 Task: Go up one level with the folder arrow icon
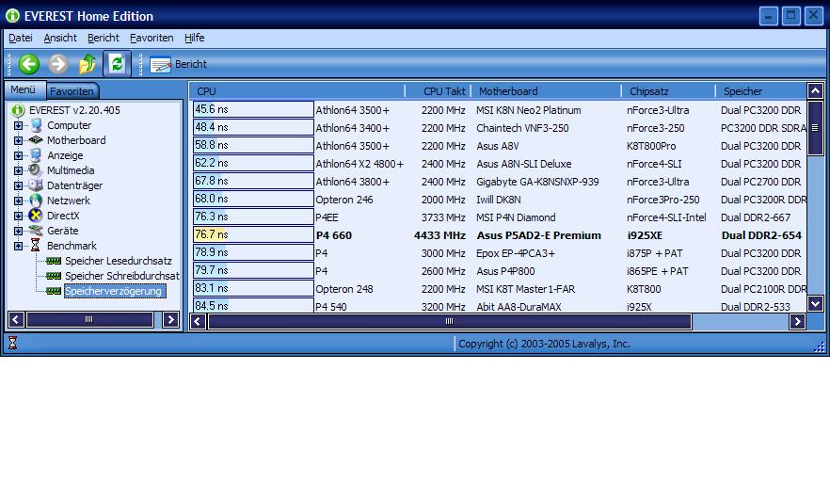pyautogui.click(x=88, y=64)
